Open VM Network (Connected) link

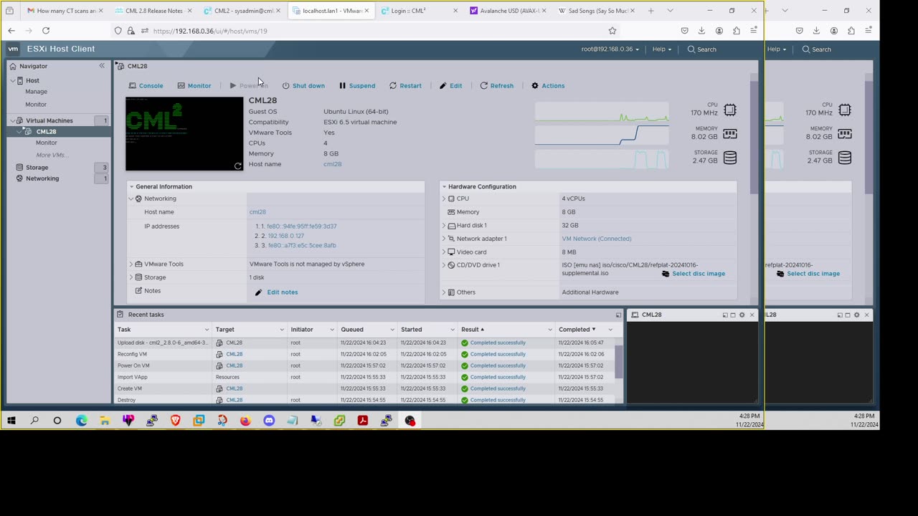pos(597,239)
